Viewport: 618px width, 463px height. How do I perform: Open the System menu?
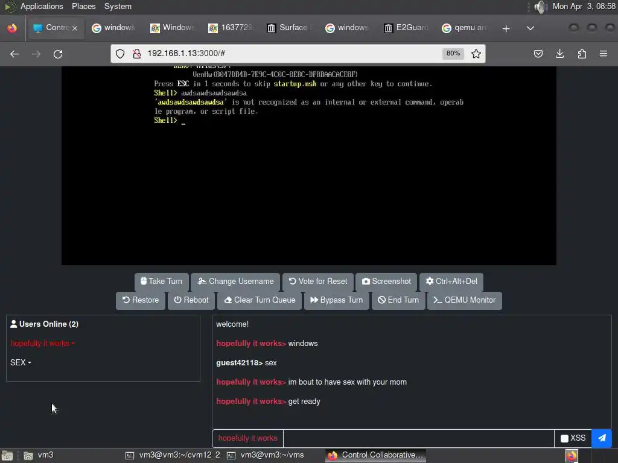pos(118,6)
